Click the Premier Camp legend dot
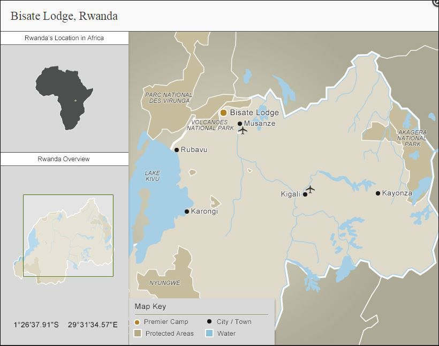 (x=137, y=322)
